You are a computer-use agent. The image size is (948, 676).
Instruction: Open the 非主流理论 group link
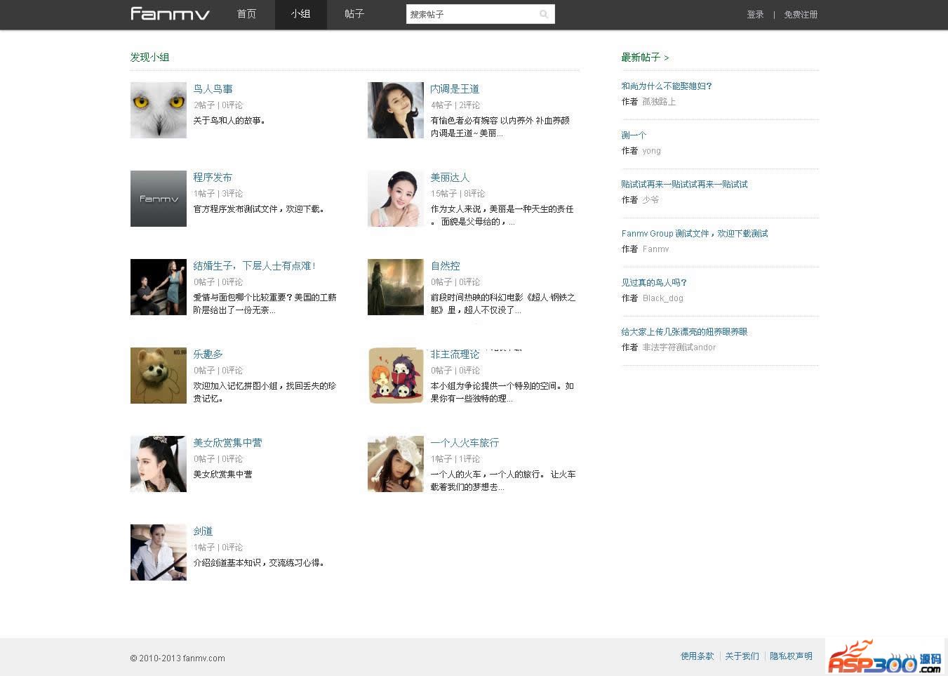tap(455, 354)
